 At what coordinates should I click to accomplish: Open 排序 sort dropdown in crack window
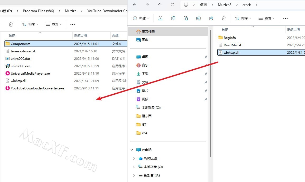coord(243,18)
